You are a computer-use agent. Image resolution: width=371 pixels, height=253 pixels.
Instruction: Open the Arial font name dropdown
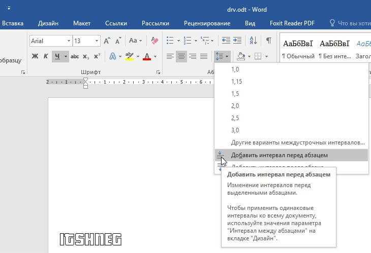click(x=69, y=41)
